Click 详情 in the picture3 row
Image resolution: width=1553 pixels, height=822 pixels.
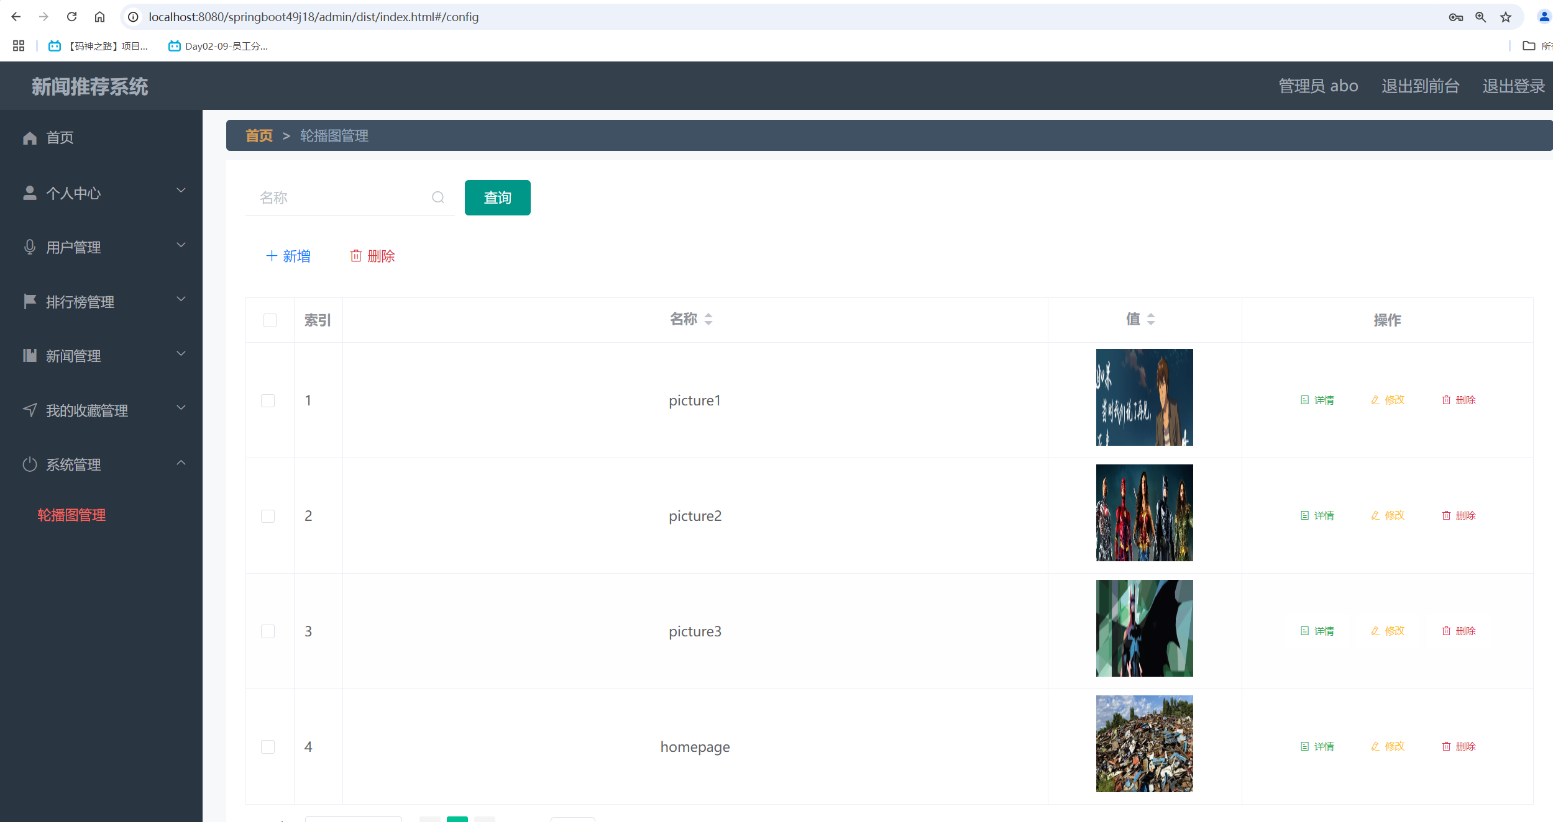pos(1317,631)
